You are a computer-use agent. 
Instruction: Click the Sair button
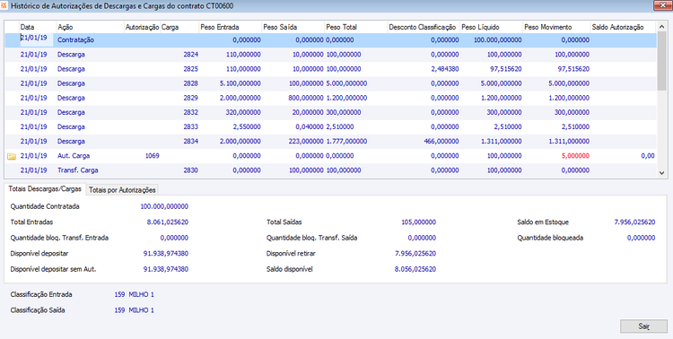643,326
